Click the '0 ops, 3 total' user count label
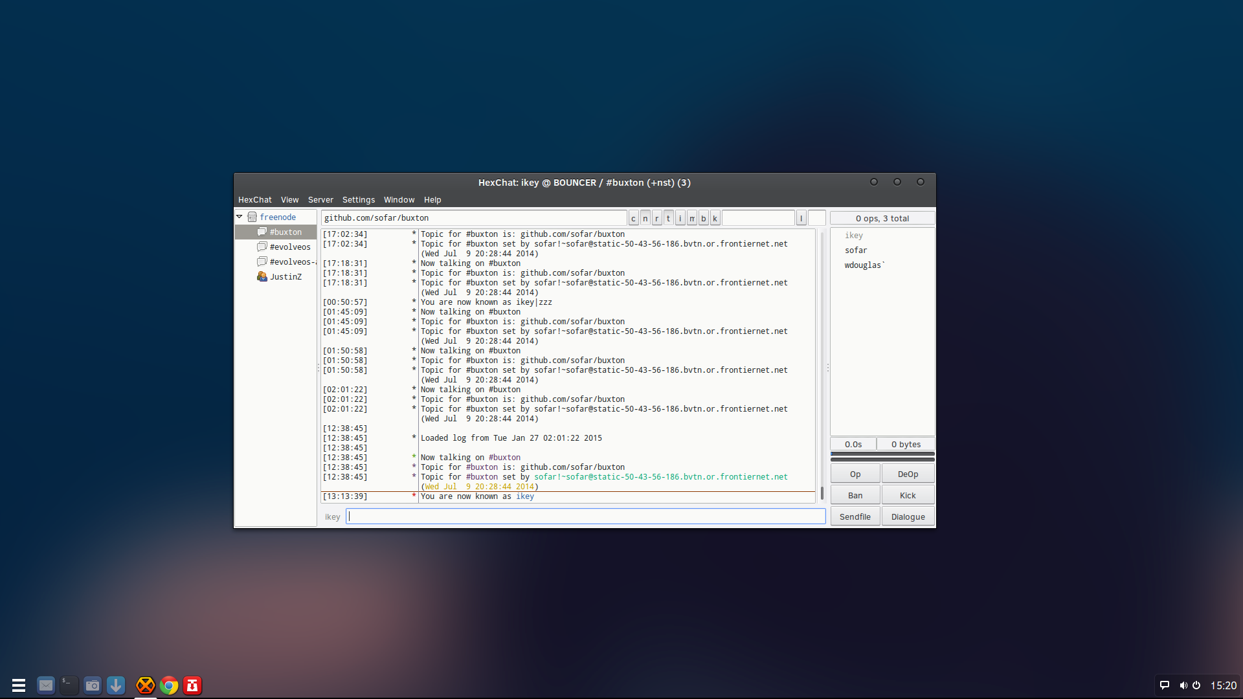Screen dimensions: 1243x699 pyautogui.click(x=882, y=218)
